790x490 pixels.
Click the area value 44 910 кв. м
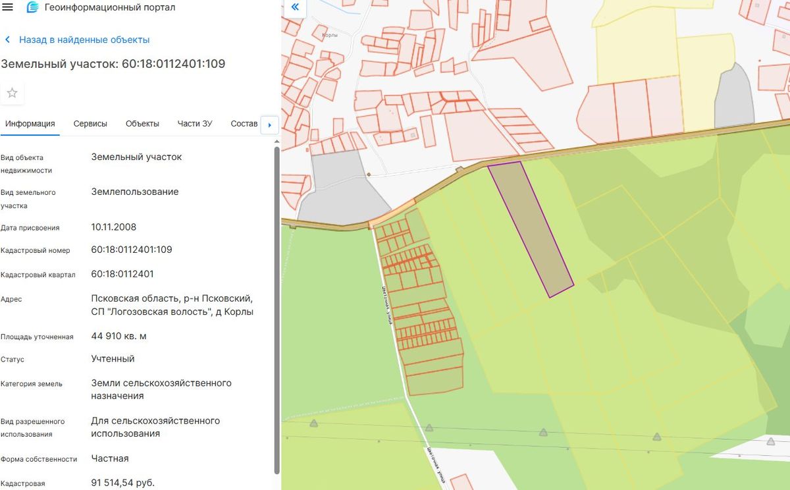pos(119,337)
